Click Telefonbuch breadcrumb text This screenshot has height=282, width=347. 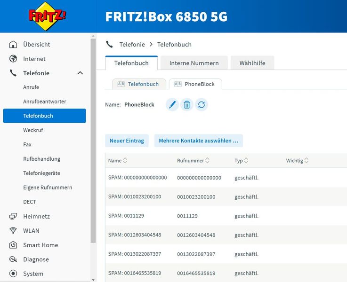coord(174,44)
